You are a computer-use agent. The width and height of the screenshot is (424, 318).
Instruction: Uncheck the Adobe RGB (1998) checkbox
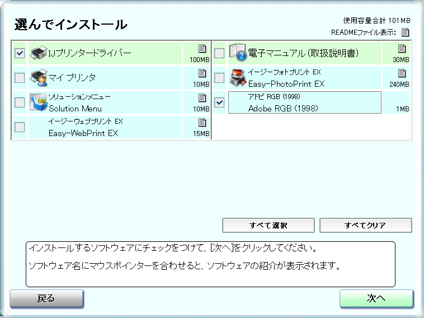[220, 102]
